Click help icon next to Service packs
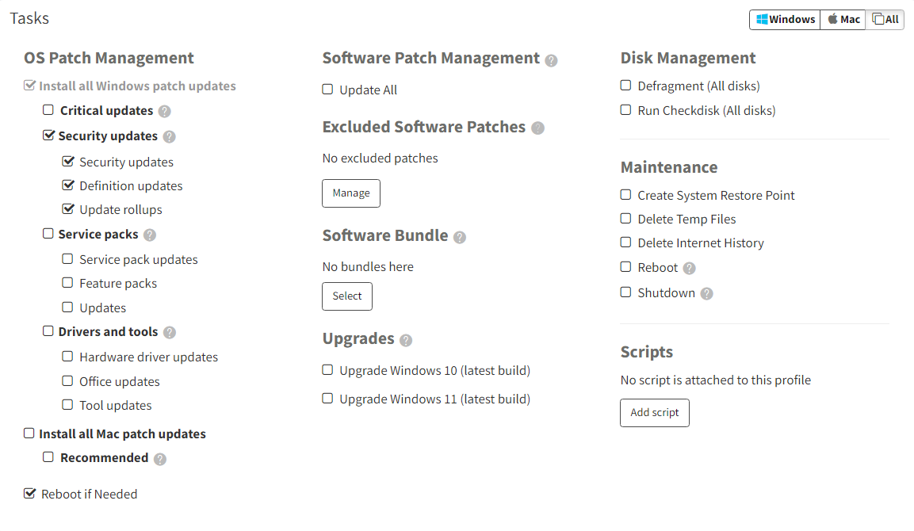Viewport: 914px width, 531px height. point(150,235)
